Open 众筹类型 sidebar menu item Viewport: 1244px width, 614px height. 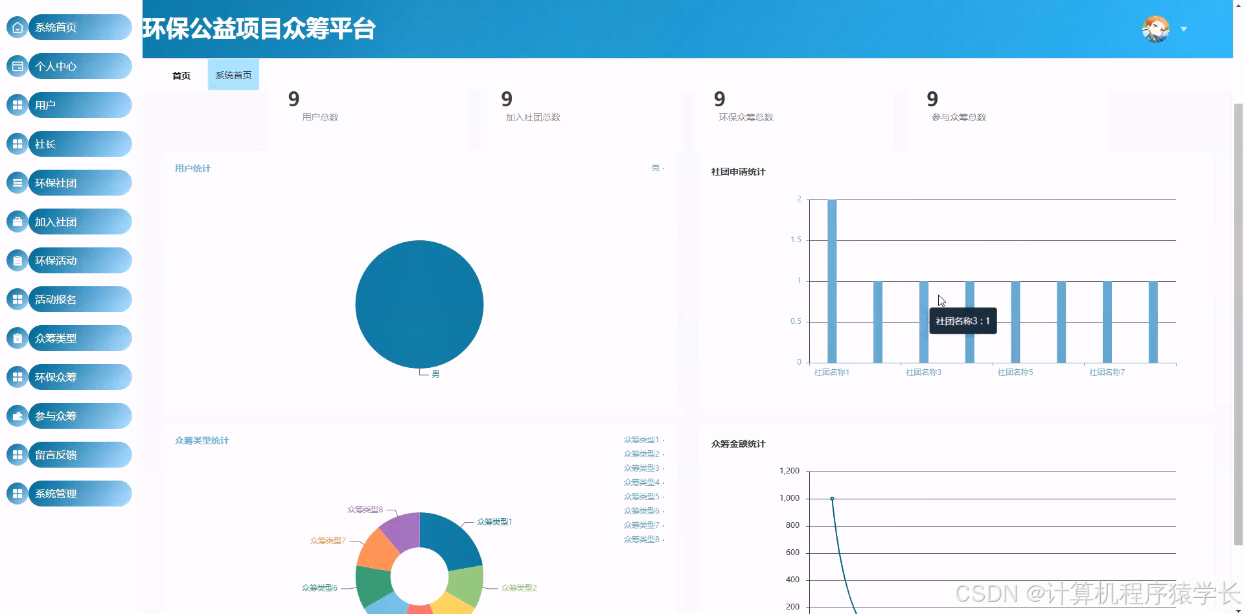tap(80, 338)
